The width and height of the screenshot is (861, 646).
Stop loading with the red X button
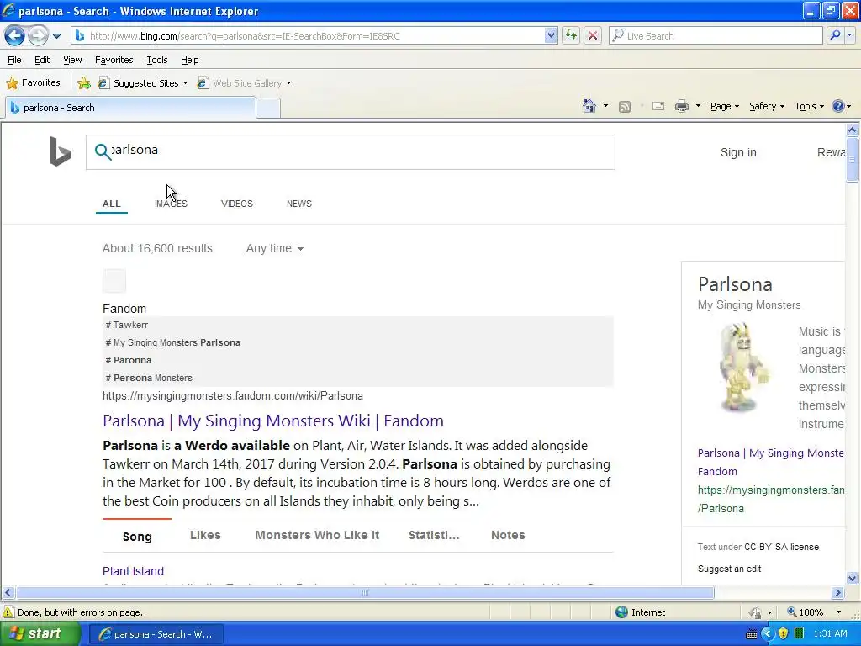pos(593,35)
